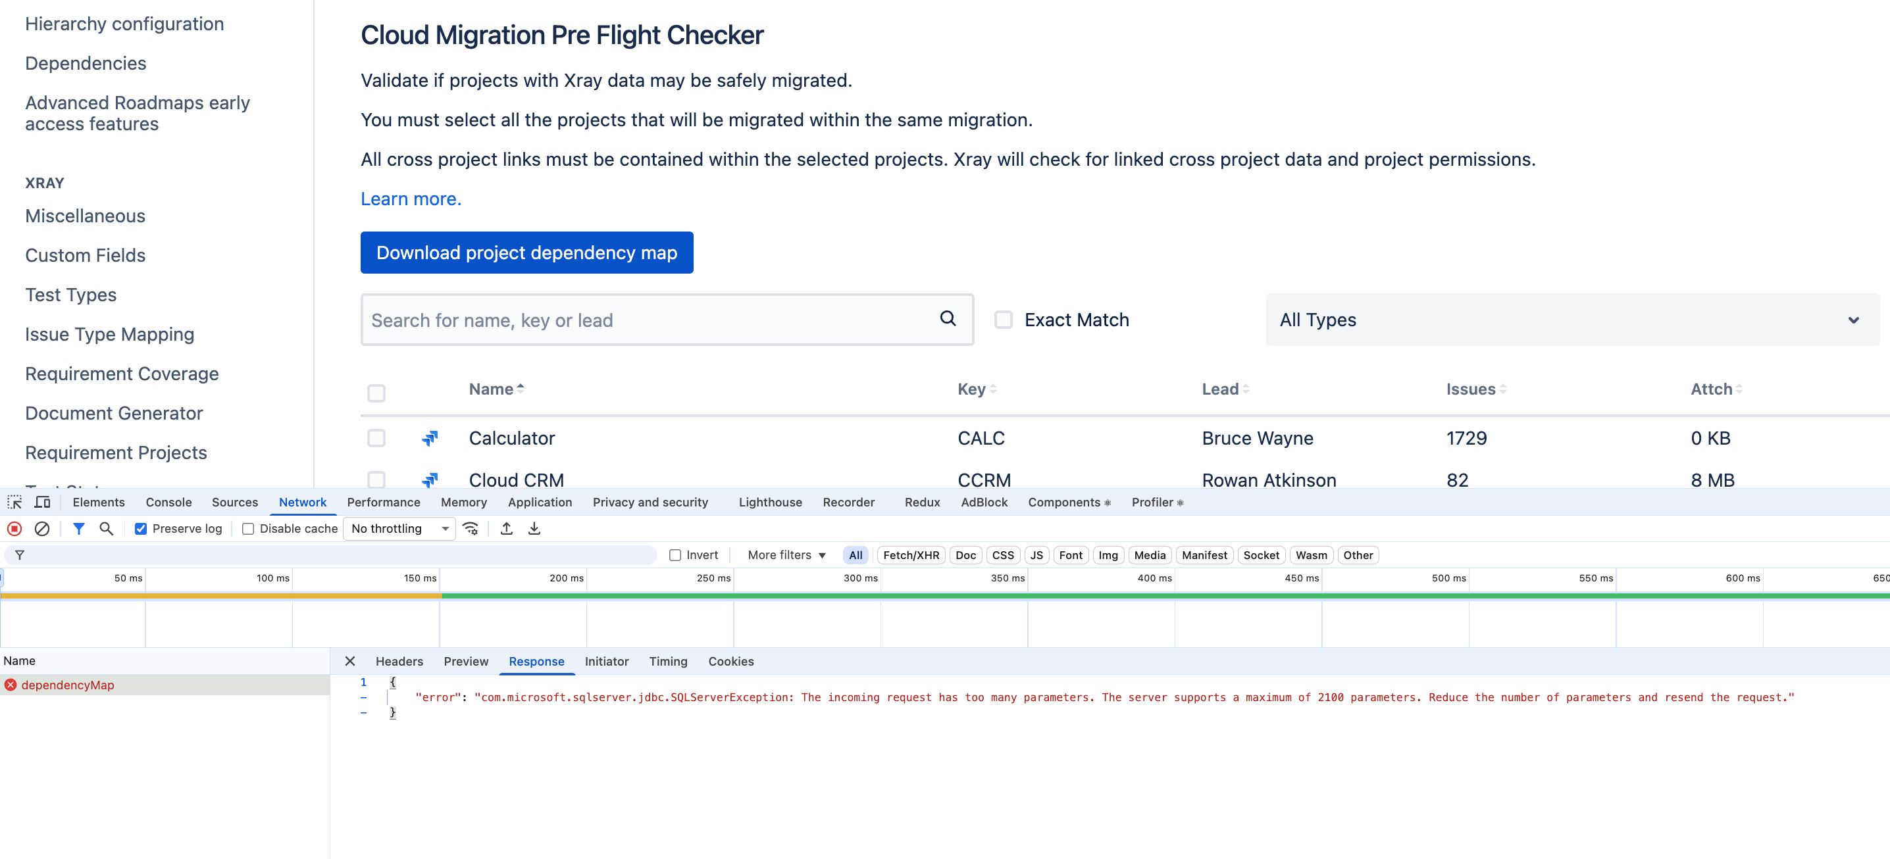
Task: Open the All Types dropdown
Action: pyautogui.click(x=1571, y=320)
